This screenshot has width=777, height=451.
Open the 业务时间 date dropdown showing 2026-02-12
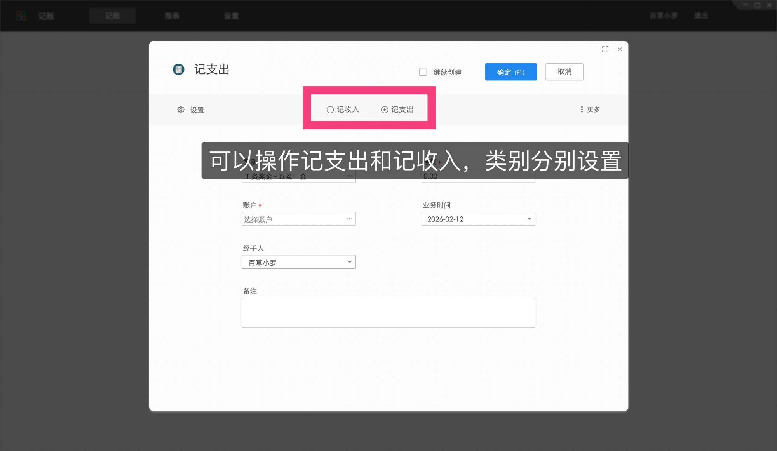[x=529, y=219]
